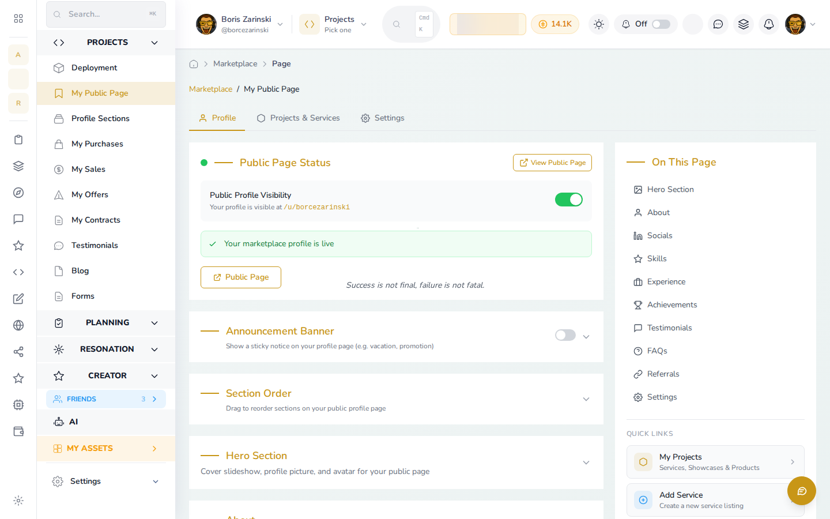Open MY ASSETS in the sidebar
Viewport: 830px width, 519px height.
coord(106,449)
